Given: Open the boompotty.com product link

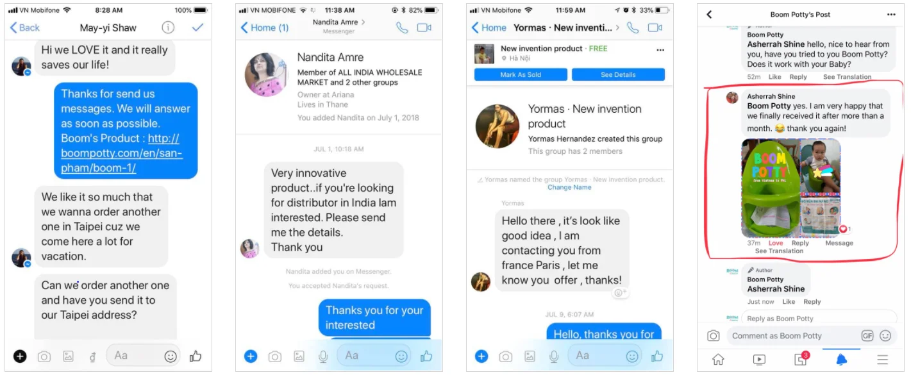Looking at the screenshot, I should [x=122, y=153].
